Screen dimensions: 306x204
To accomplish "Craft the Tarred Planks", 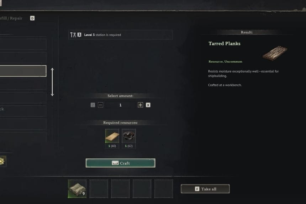I will (120, 163).
